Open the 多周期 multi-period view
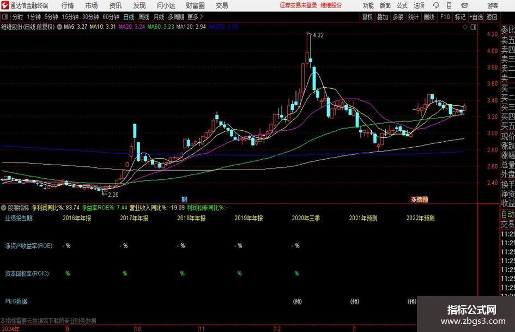 click(x=176, y=17)
